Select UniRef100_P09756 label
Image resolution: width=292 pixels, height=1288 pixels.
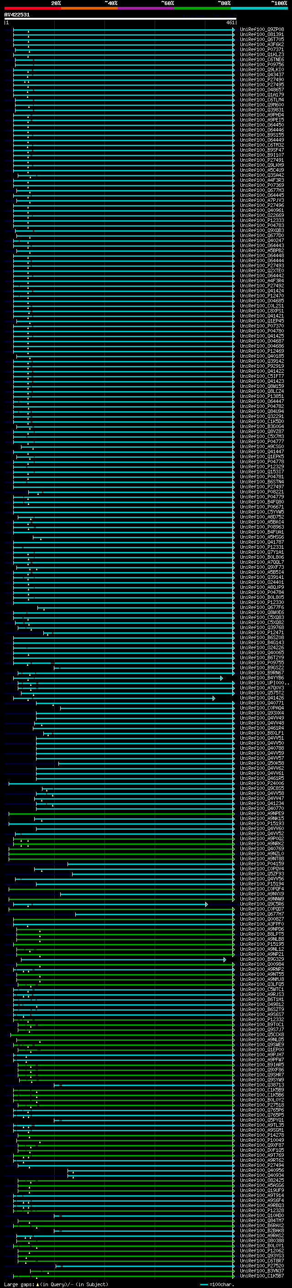click(262, 64)
